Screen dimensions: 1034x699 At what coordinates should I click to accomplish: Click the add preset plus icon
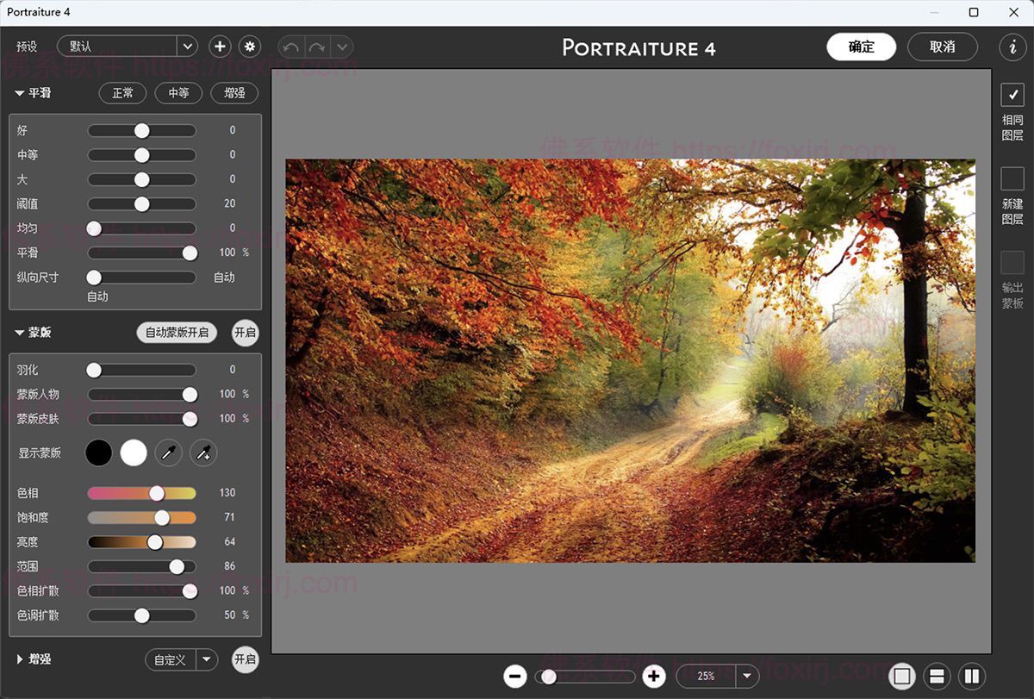[220, 47]
